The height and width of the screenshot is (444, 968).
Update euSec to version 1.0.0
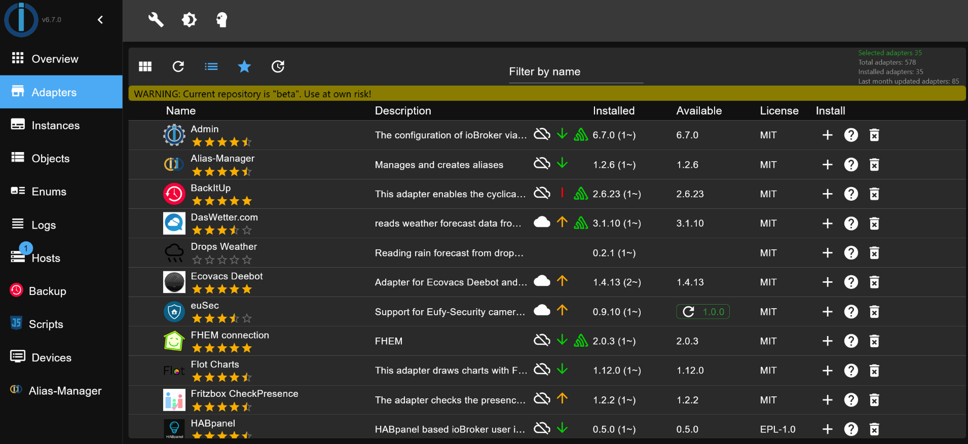[x=703, y=312]
